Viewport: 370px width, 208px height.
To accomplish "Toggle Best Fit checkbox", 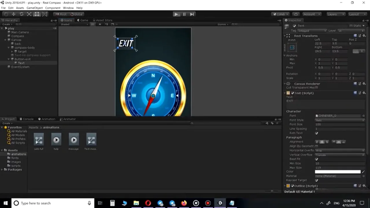I will (x=317, y=159).
